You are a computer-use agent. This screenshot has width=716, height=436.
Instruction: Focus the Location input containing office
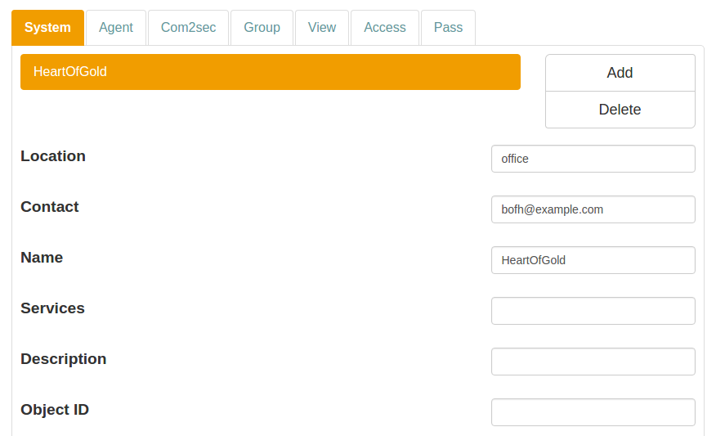pyautogui.click(x=593, y=159)
